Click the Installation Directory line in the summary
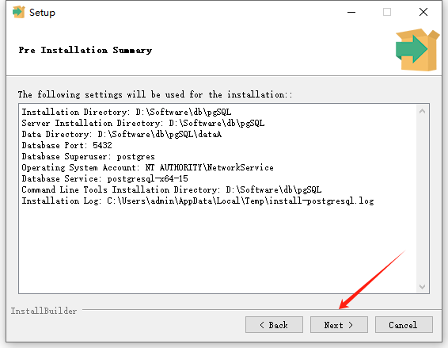 127,112
